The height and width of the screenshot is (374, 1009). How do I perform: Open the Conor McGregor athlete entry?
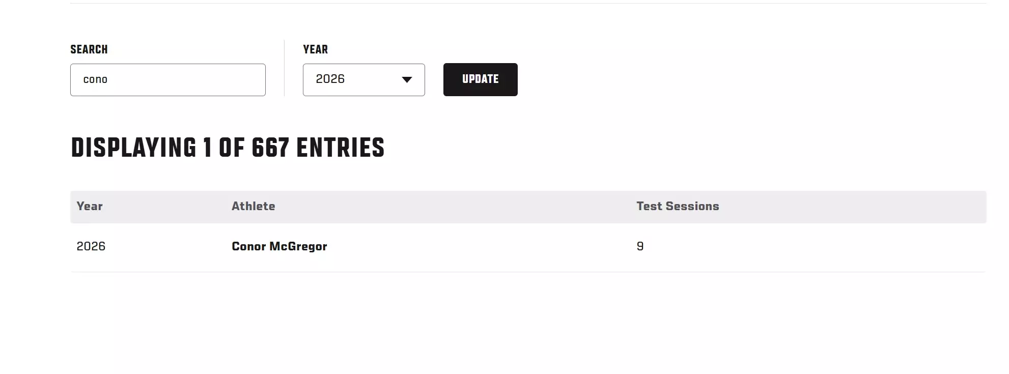coord(279,247)
